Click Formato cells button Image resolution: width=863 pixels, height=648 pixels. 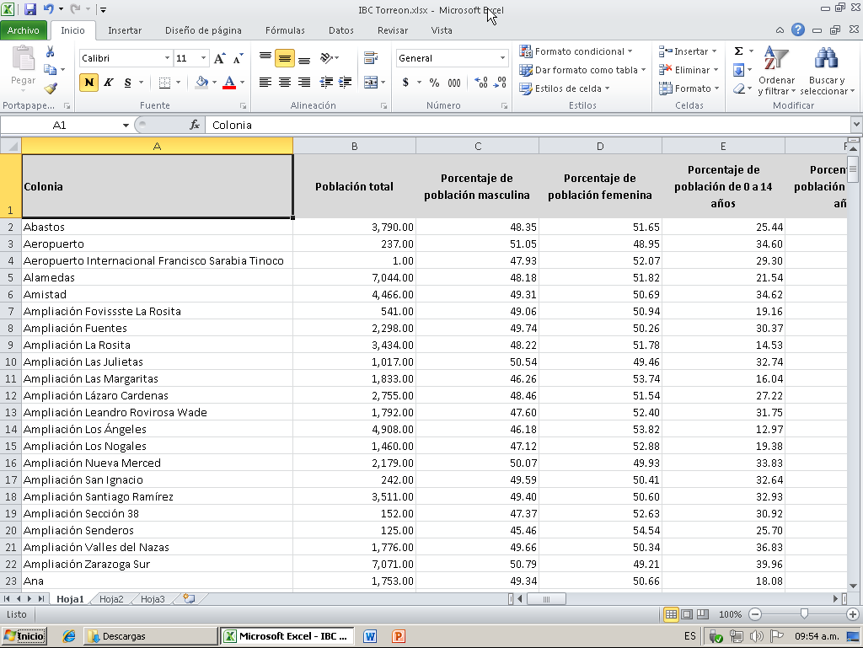point(689,88)
